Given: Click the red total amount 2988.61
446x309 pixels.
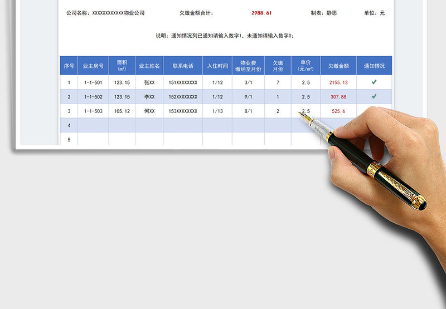Looking at the screenshot, I should point(261,13).
